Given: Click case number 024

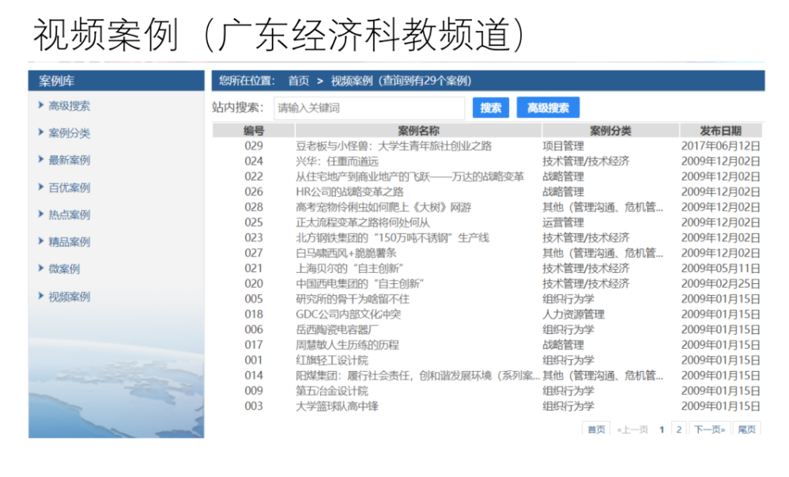Looking at the screenshot, I should click(x=254, y=161).
